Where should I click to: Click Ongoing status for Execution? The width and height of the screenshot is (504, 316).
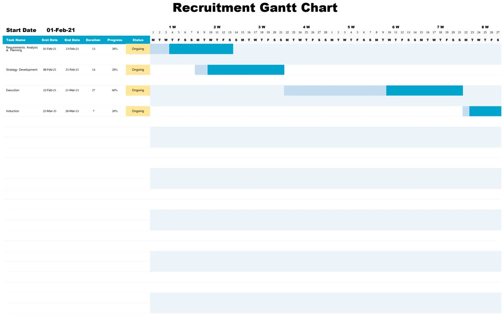tap(138, 90)
